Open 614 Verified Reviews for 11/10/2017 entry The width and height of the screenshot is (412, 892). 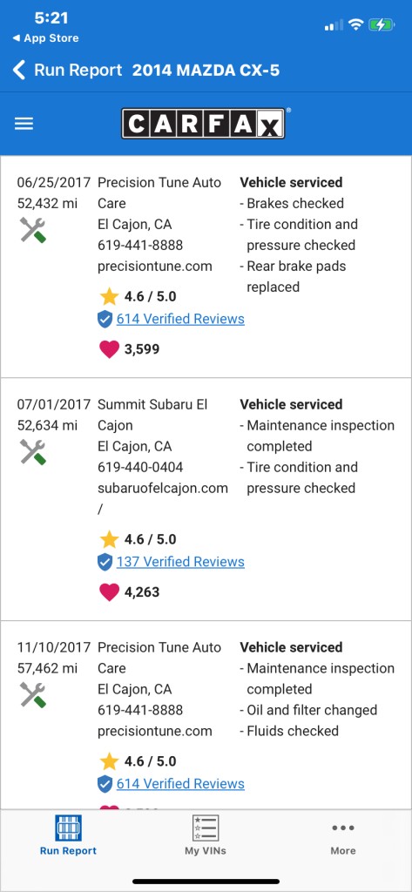(x=180, y=784)
